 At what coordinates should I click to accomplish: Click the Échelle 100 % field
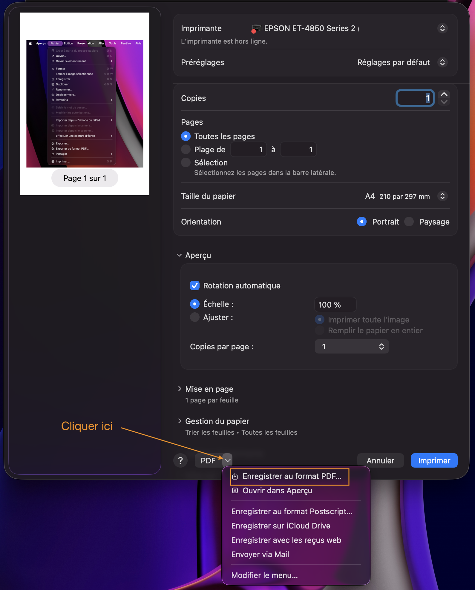[x=335, y=305]
